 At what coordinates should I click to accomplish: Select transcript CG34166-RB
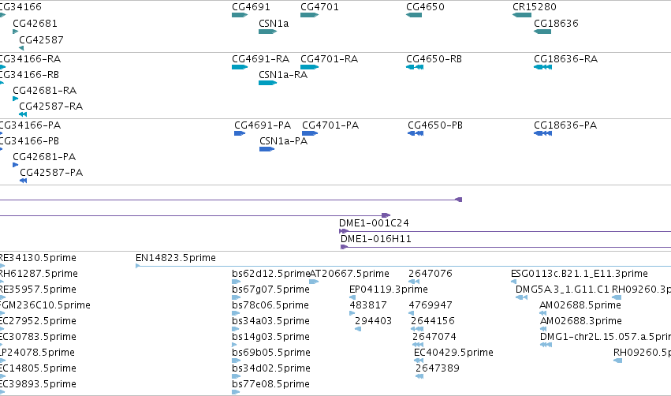[29, 74]
